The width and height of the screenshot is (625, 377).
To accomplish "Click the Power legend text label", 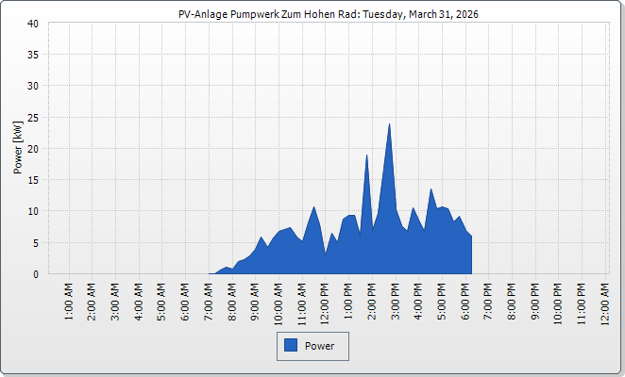I will [319, 346].
